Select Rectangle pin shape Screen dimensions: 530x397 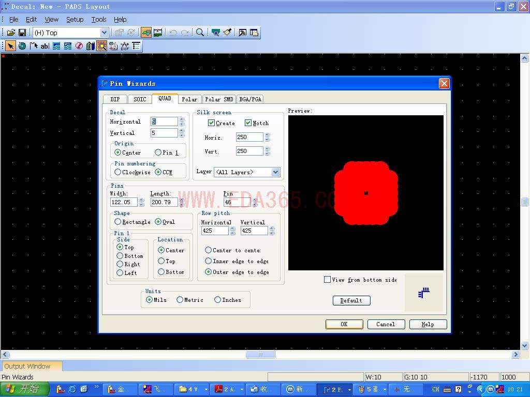[117, 221]
